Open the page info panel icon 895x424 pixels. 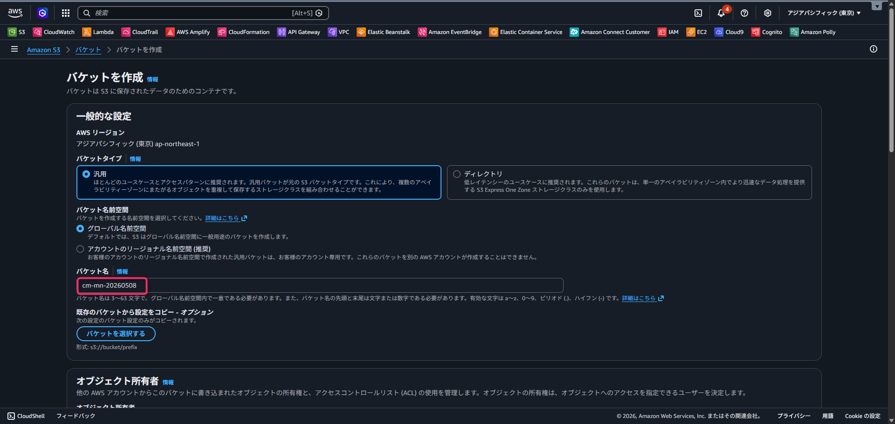[874, 49]
